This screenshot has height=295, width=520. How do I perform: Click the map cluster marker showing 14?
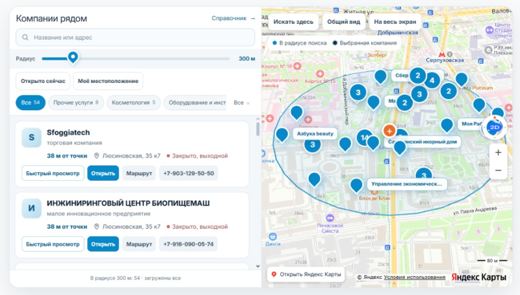pyautogui.click(x=364, y=137)
